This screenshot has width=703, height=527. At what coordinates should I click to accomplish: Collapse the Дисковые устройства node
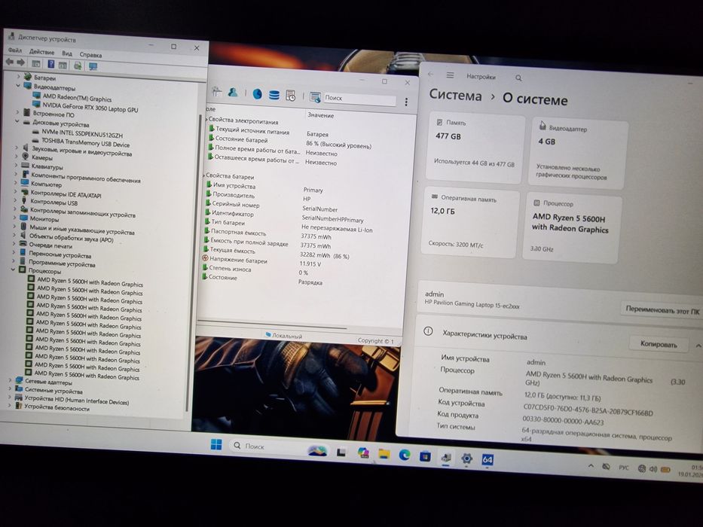click(x=17, y=121)
